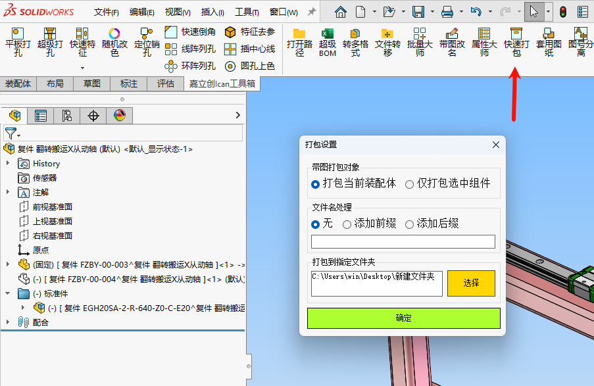Click the file name prefix text field
The height and width of the screenshot is (386, 594).
tap(403, 242)
